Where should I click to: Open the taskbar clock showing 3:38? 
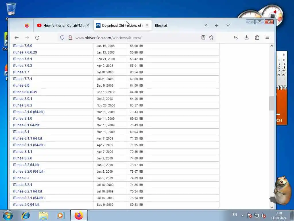pos(278,216)
